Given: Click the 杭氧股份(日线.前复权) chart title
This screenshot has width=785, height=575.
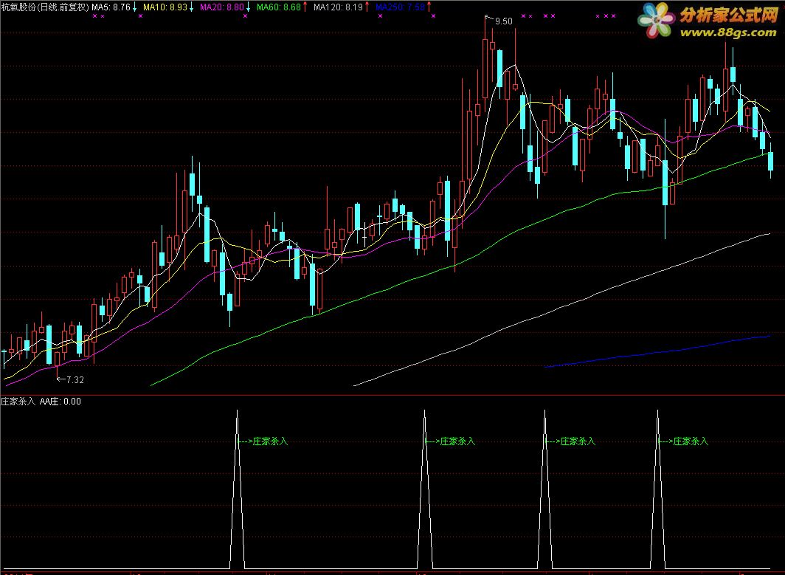Looking at the screenshot, I should tap(45, 7).
